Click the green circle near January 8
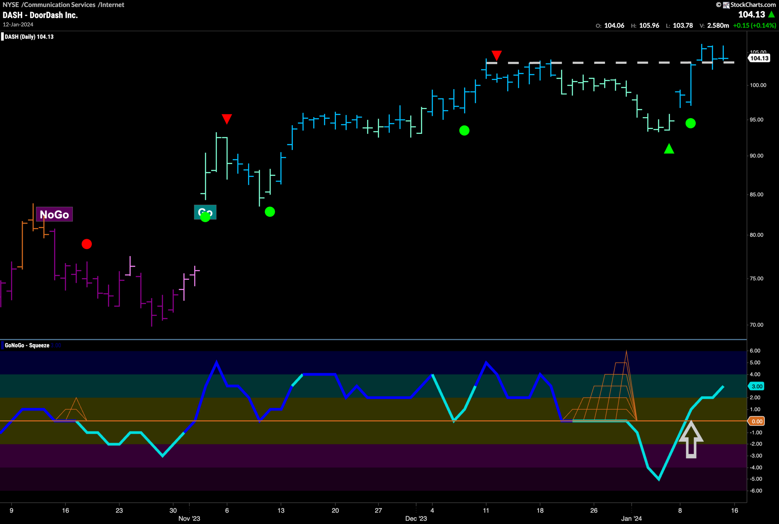Image resolution: width=779 pixels, height=524 pixels. click(690, 123)
